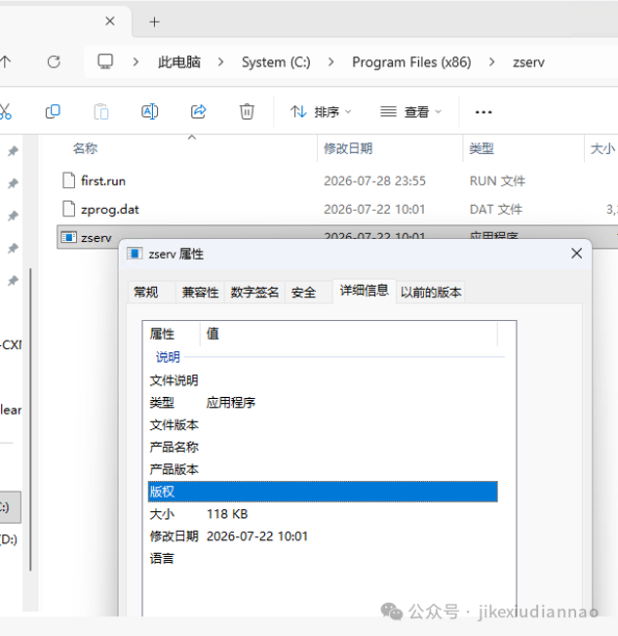Click Program Files (x86) breadcrumb
The height and width of the screenshot is (636, 618).
pyautogui.click(x=411, y=62)
